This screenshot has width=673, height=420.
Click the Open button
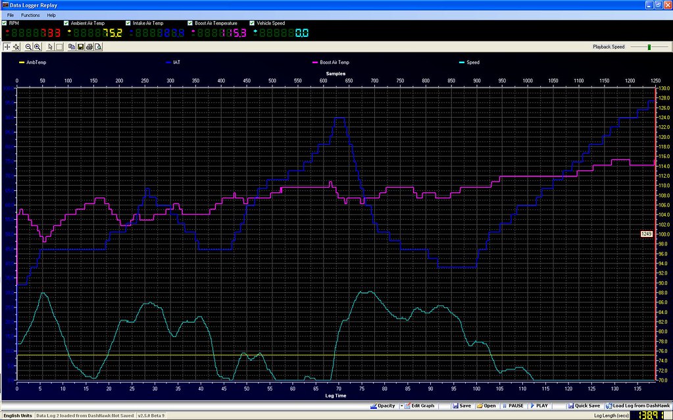coord(486,406)
